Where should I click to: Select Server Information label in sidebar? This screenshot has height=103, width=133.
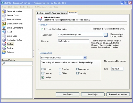(x=14, y=11)
